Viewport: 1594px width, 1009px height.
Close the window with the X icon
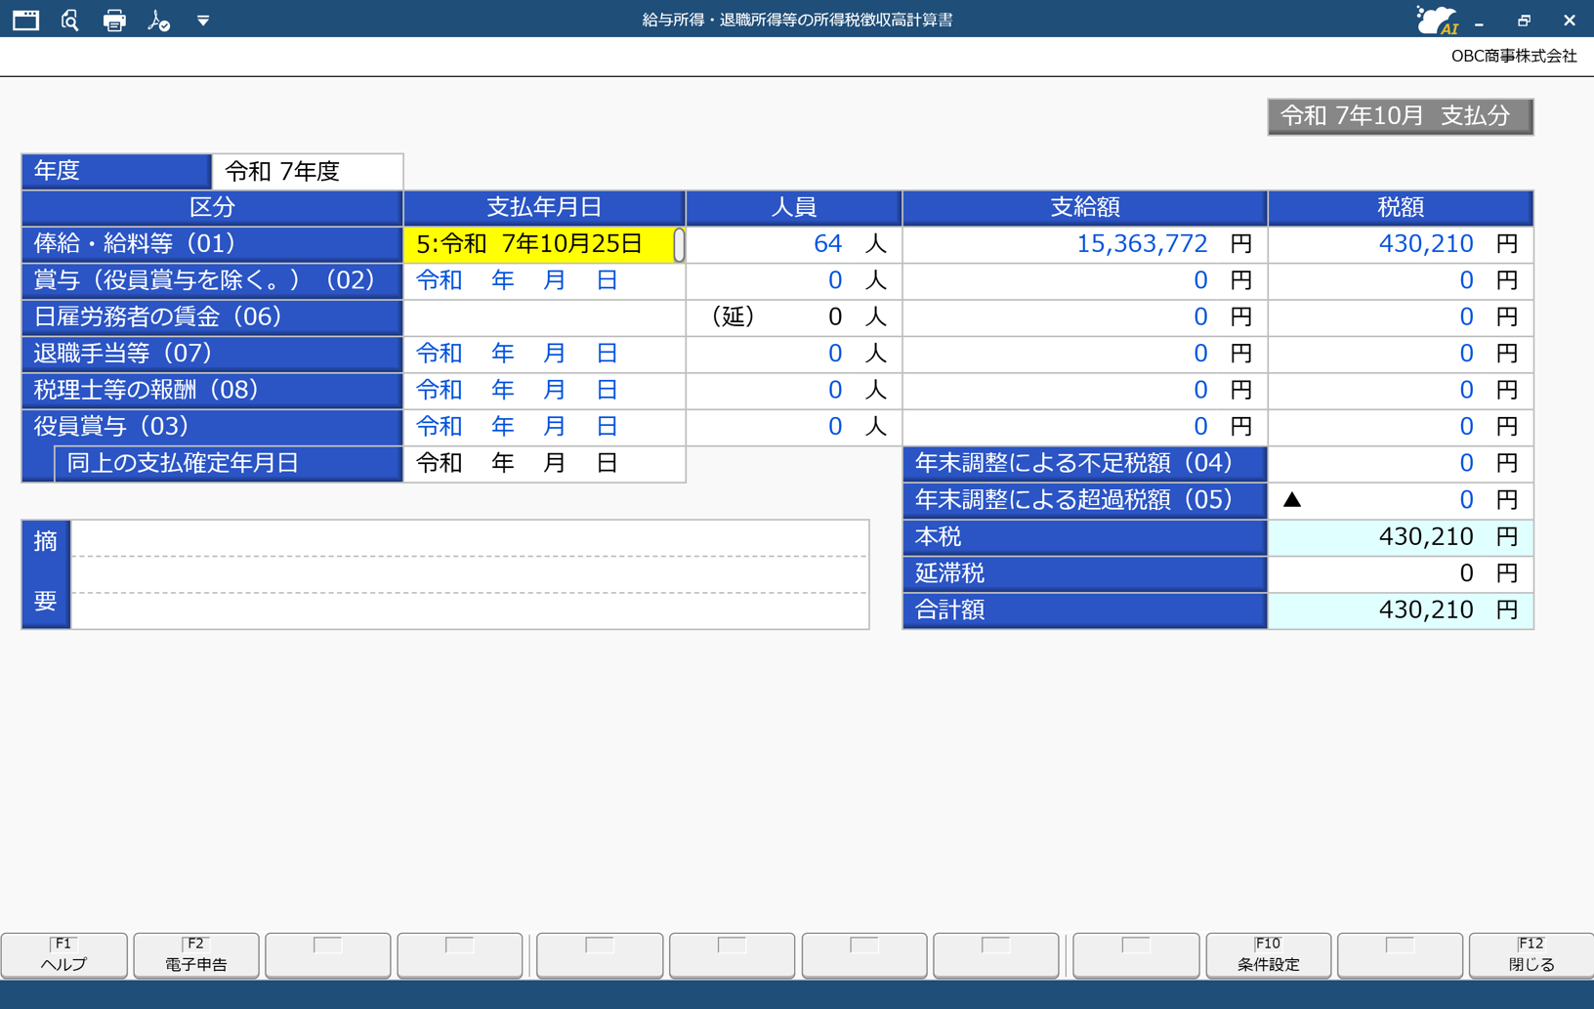pos(1569,20)
